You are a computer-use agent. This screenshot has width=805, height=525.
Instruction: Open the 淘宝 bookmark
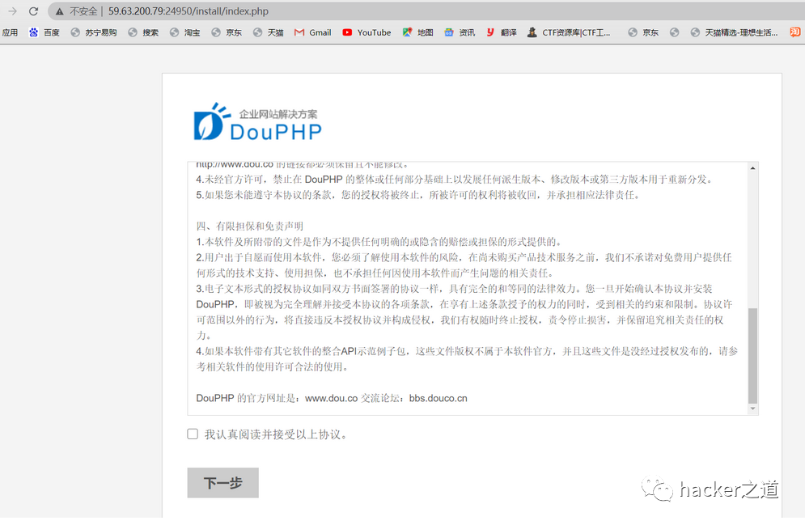tap(184, 32)
